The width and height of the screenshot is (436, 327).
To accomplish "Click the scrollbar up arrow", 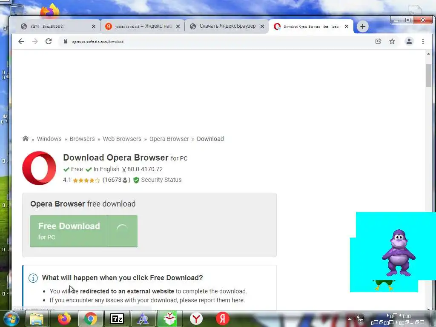I will pos(428,54).
